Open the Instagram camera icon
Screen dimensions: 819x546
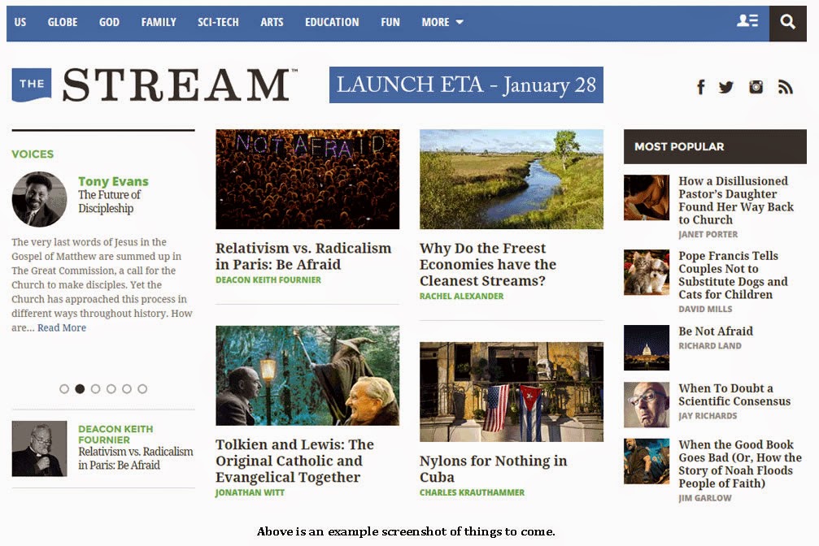tap(756, 87)
